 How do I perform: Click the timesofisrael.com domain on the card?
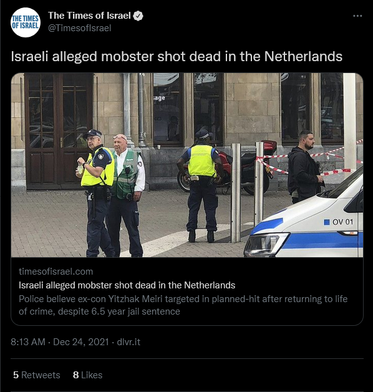(x=56, y=272)
